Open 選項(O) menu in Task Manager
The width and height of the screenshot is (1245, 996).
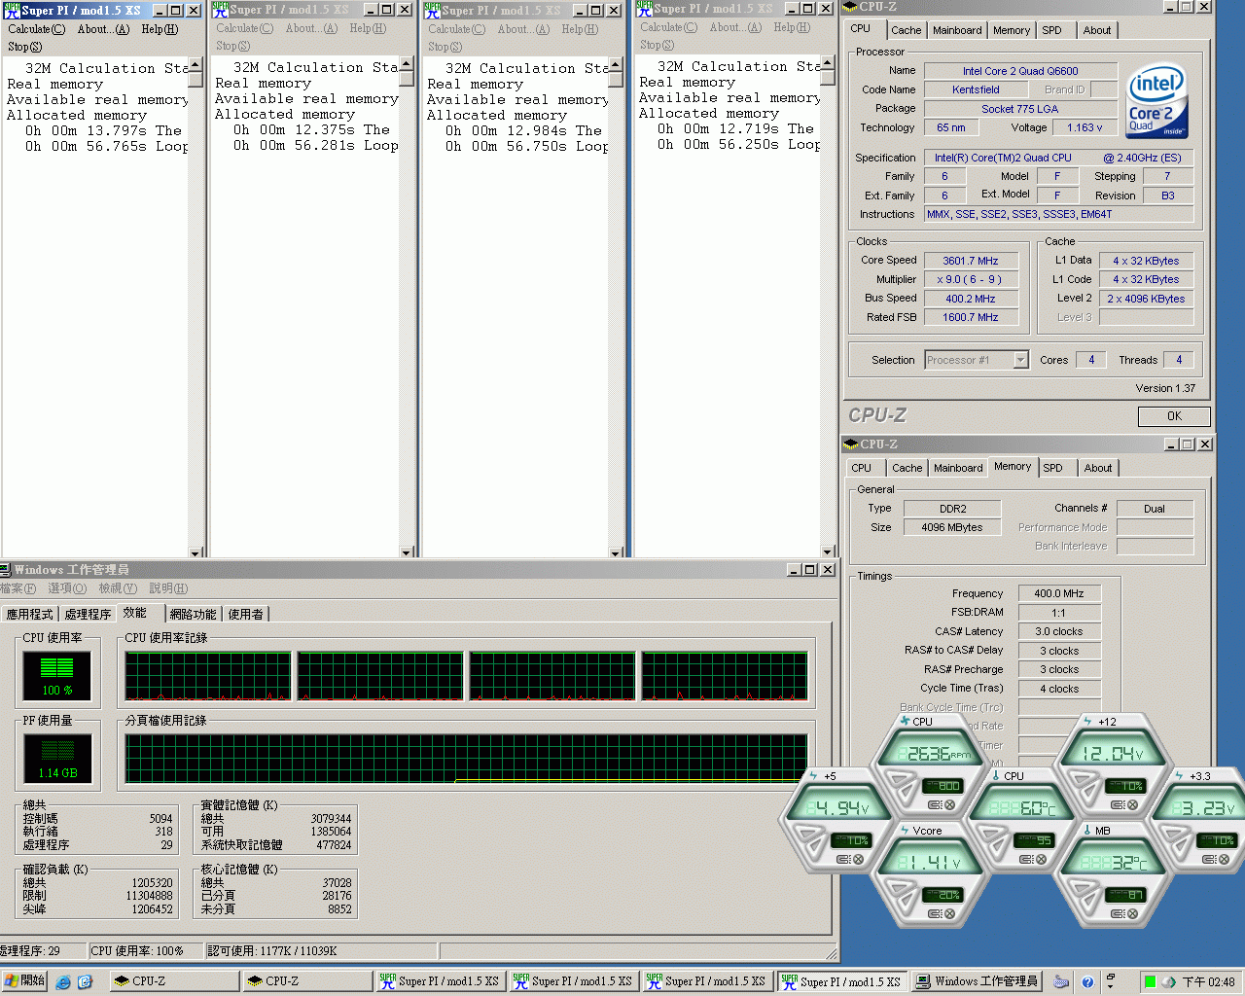click(66, 588)
